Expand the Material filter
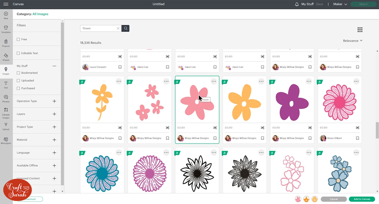379x204 pixels. pyautogui.click(x=54, y=140)
